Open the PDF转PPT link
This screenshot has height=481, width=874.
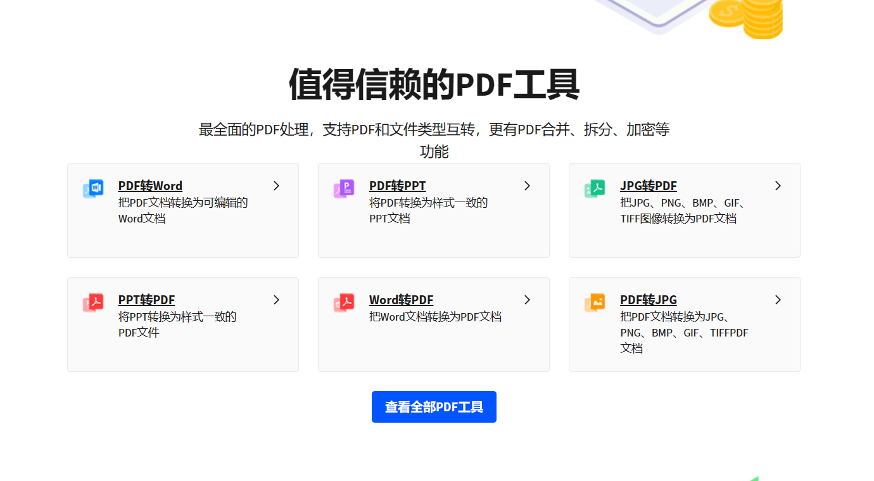397,186
